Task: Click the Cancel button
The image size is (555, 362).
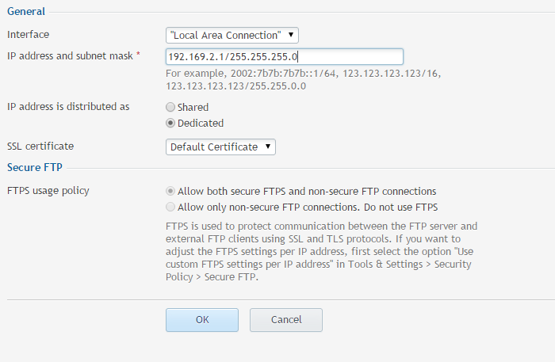Action: coord(285,320)
